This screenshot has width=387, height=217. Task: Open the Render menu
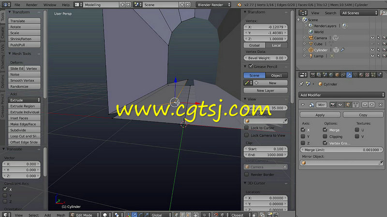click(x=31, y=5)
